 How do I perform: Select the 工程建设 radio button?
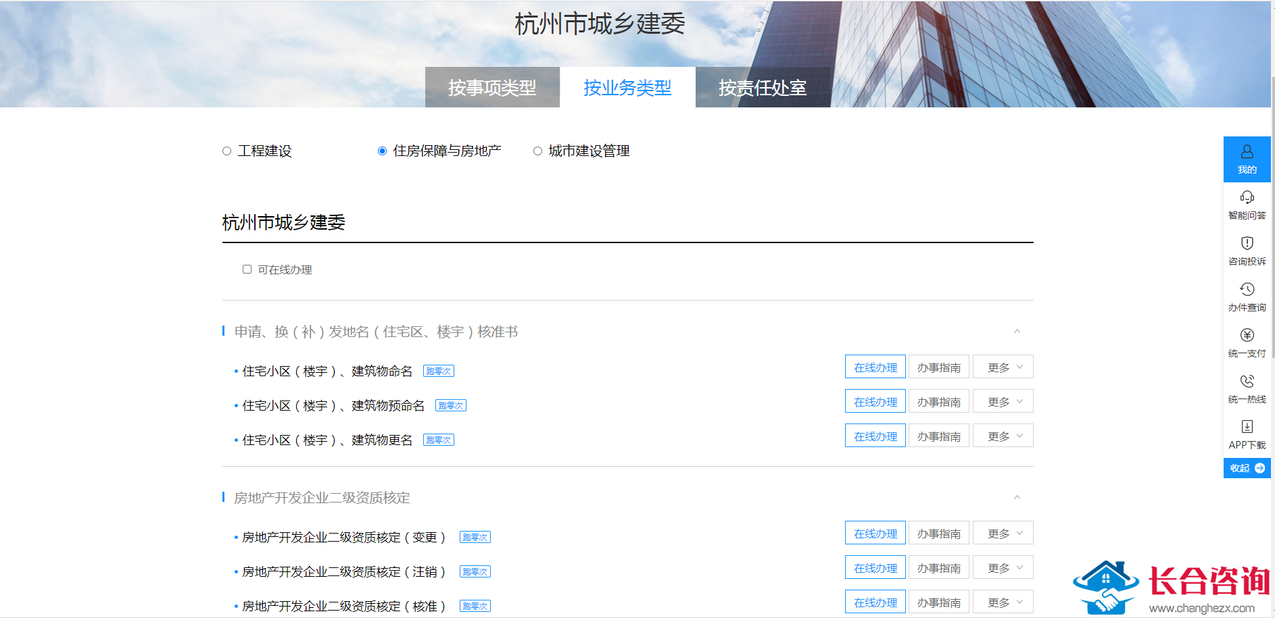point(227,151)
